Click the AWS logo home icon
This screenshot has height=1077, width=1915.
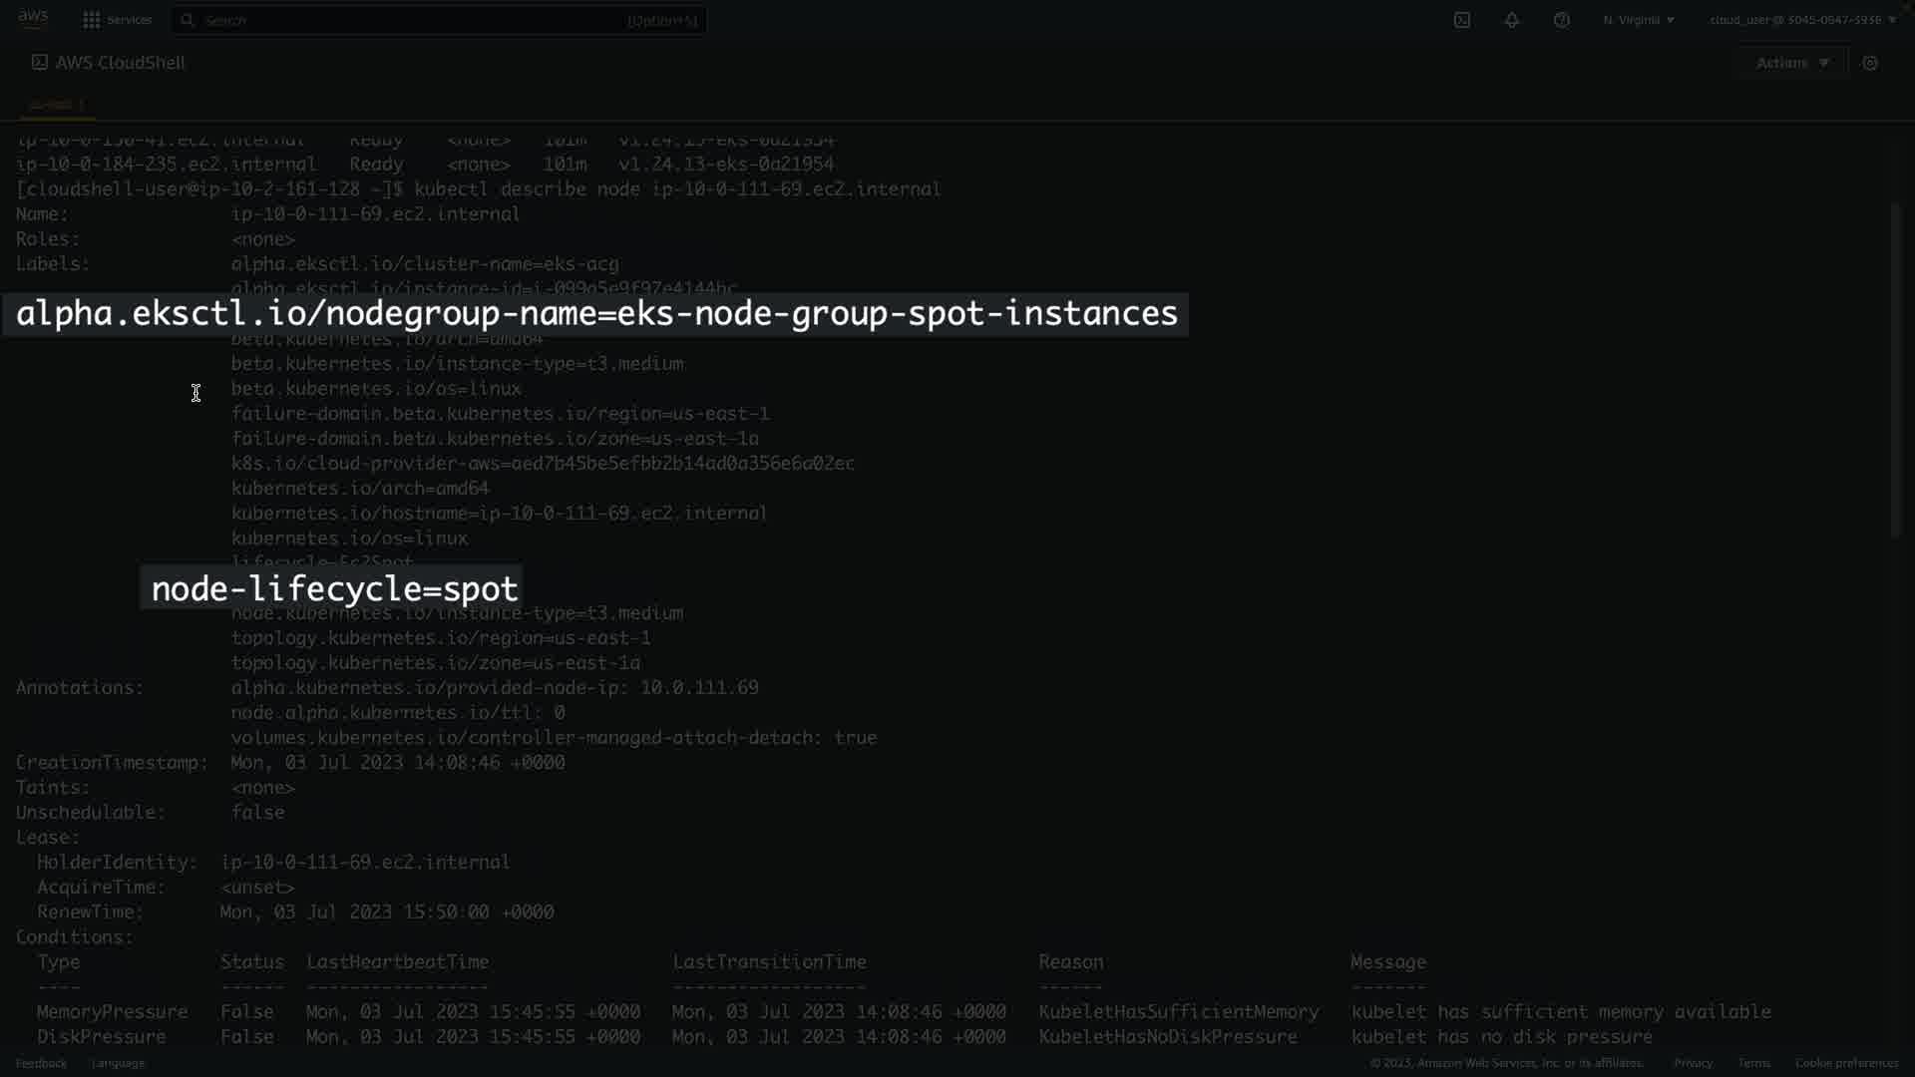coord(33,19)
